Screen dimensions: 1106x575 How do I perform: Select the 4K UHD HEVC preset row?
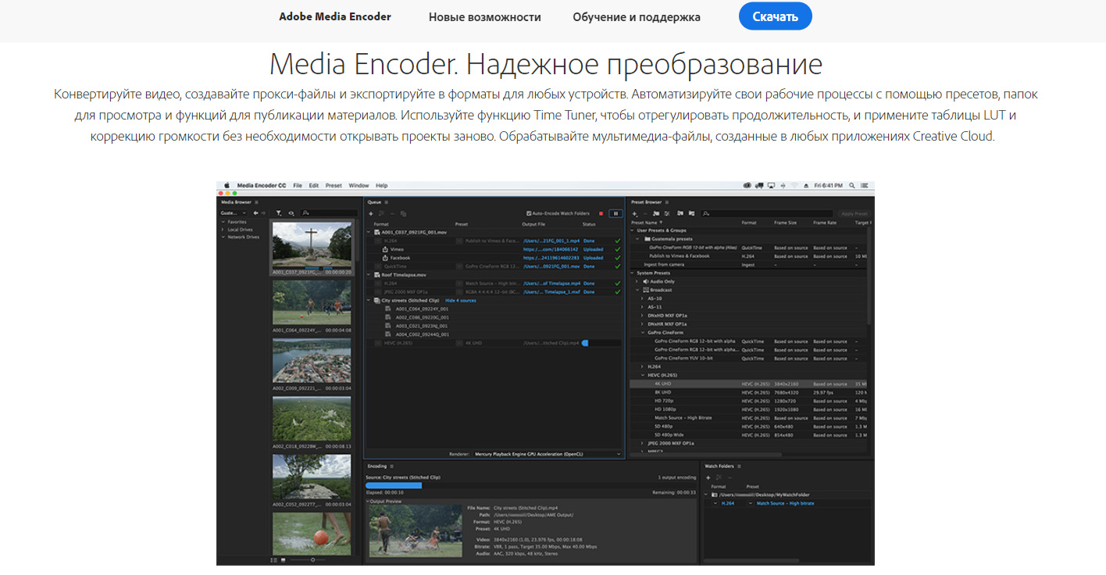click(x=748, y=384)
